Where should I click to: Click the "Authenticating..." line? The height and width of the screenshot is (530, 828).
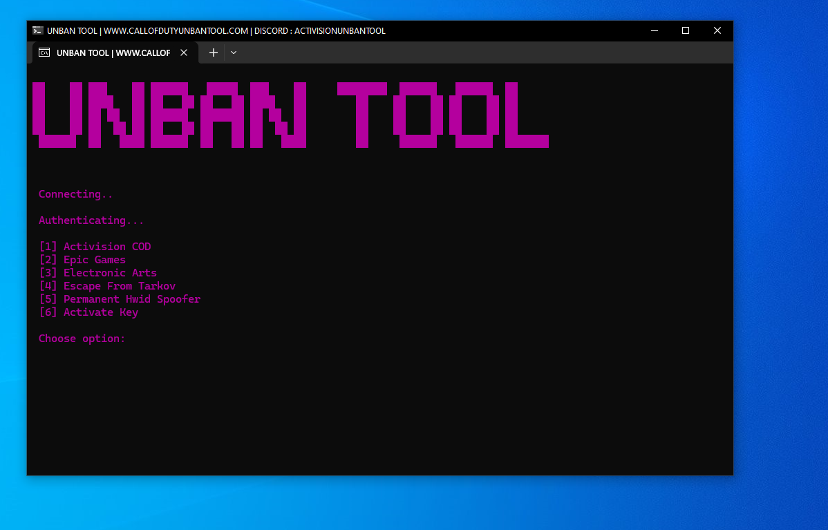coord(91,220)
